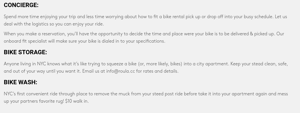Click the CONCIERGE heading
This screenshot has height=113, width=300.
[21, 5]
